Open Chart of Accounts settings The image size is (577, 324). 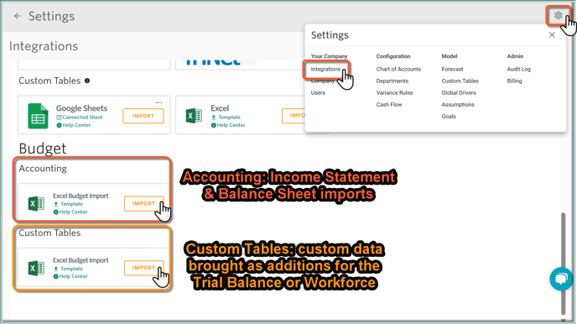click(x=398, y=69)
